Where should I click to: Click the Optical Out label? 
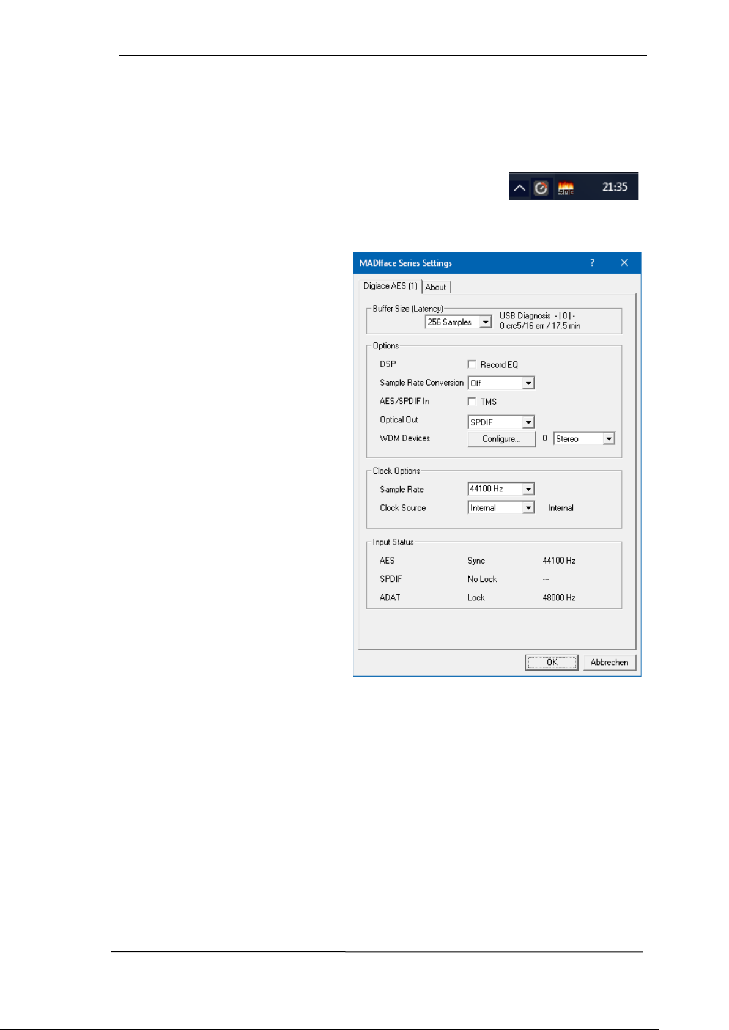(x=399, y=420)
